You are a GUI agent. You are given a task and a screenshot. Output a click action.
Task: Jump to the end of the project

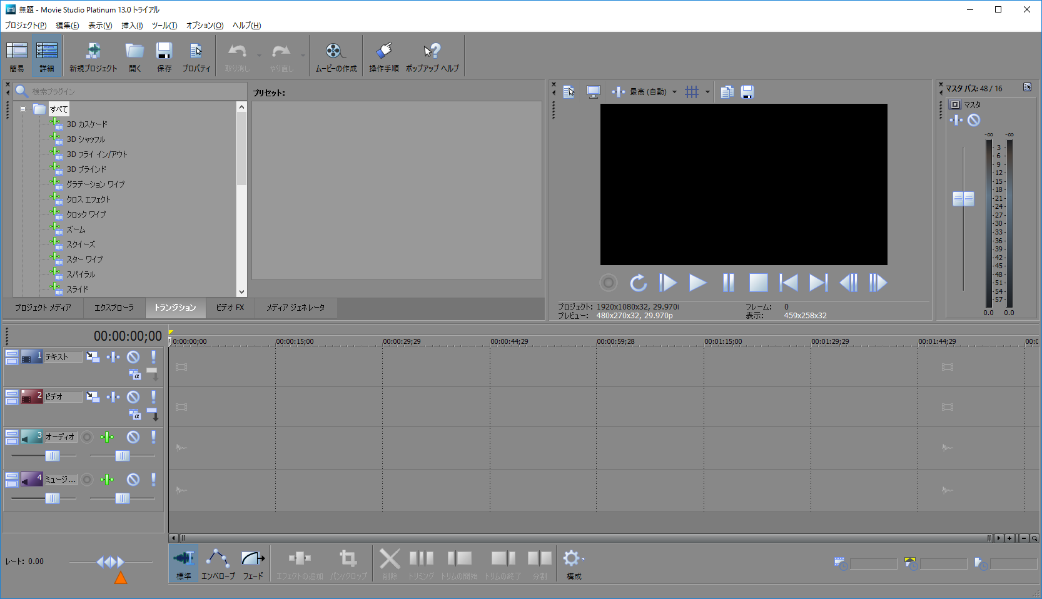point(818,283)
